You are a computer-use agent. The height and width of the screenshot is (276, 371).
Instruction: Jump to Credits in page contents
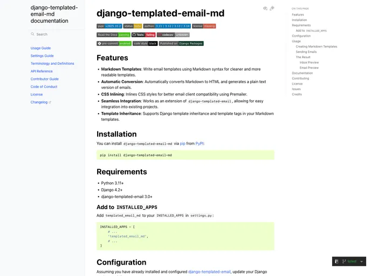(297, 94)
